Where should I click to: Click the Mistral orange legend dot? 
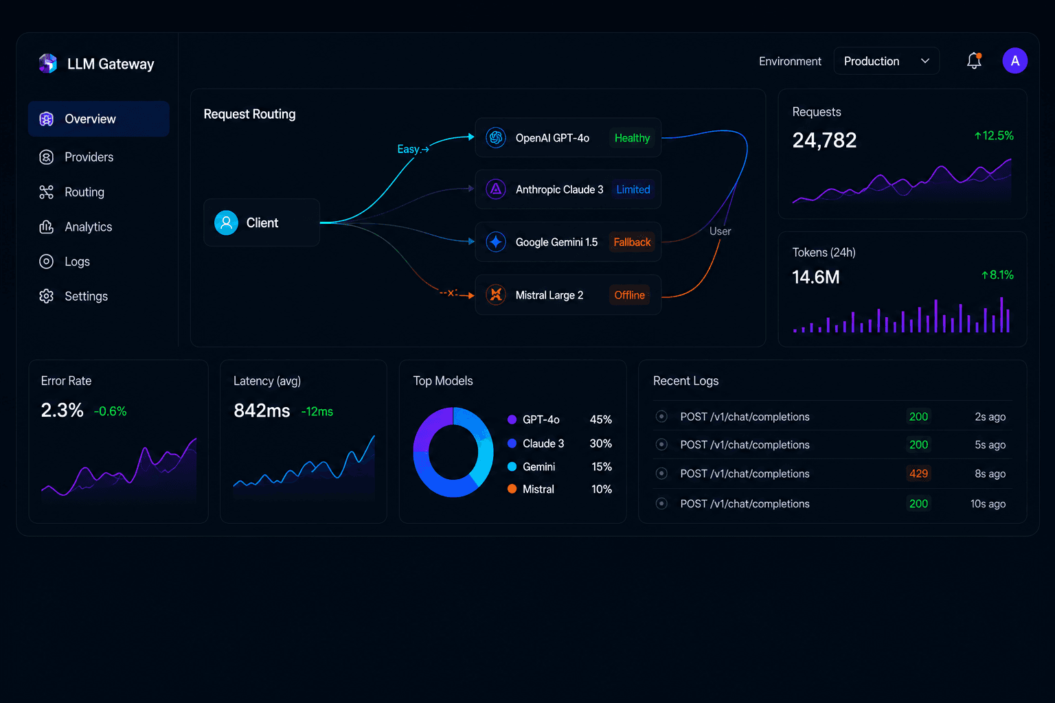pyautogui.click(x=512, y=489)
